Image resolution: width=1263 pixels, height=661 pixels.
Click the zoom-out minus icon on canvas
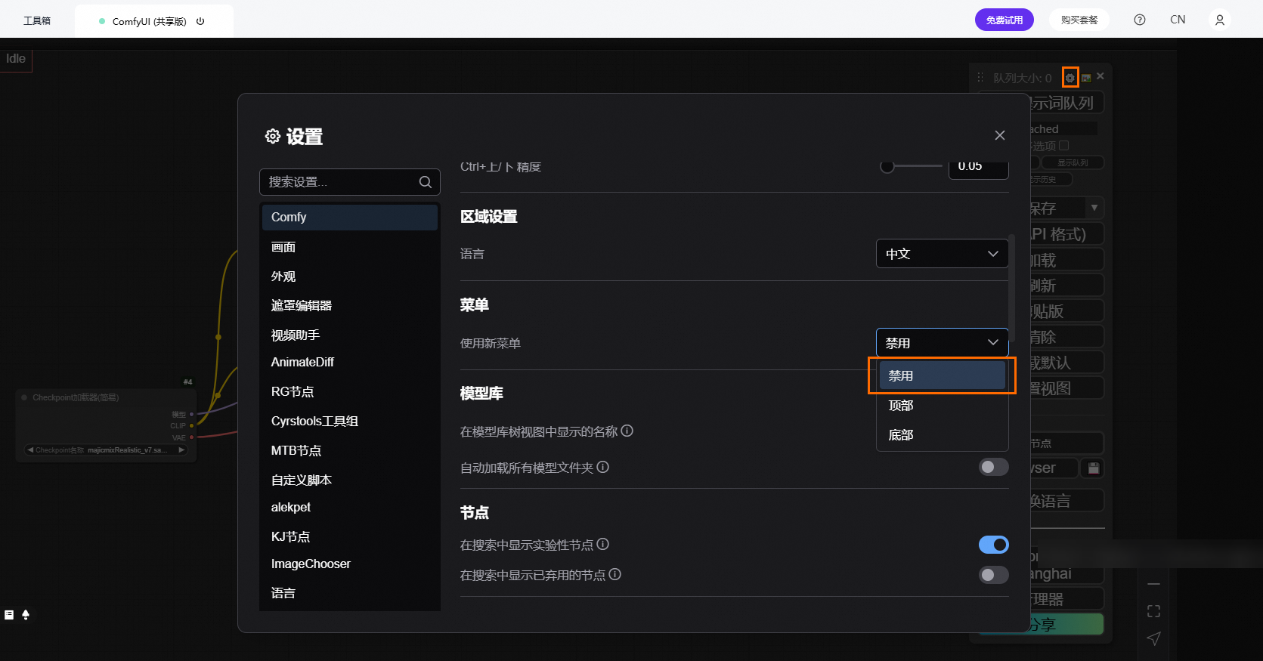pos(1153,584)
